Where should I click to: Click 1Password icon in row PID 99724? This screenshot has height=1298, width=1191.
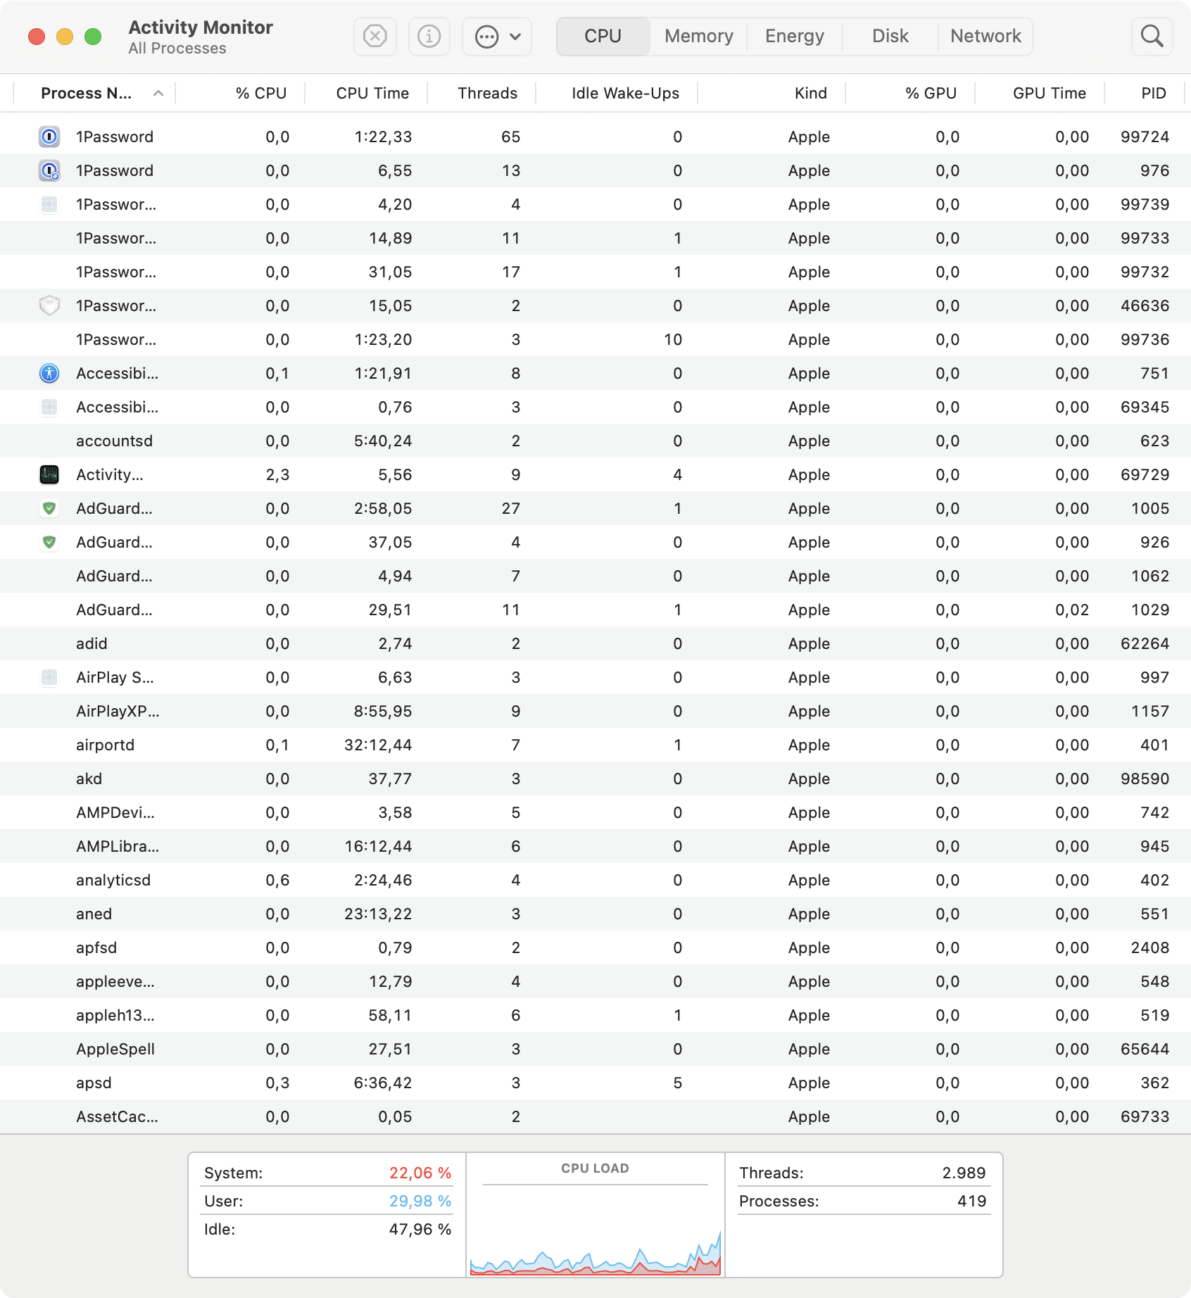pos(49,137)
